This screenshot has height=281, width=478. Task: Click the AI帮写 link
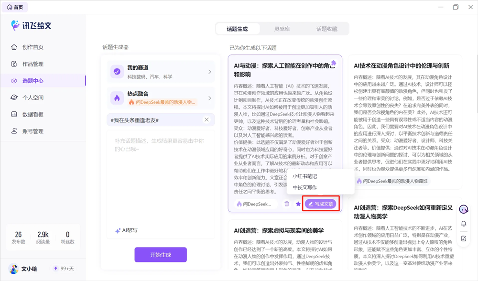click(x=127, y=230)
